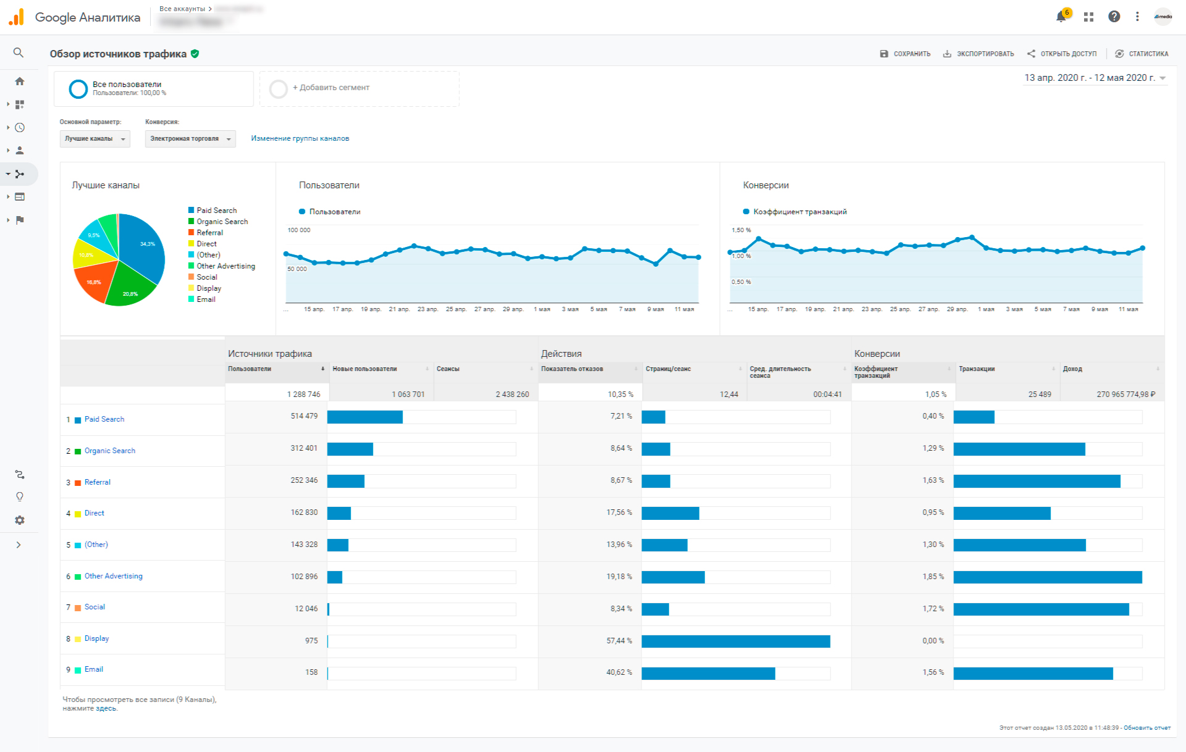
Task: Open account avatar in top right
Action: pyautogui.click(x=1163, y=17)
